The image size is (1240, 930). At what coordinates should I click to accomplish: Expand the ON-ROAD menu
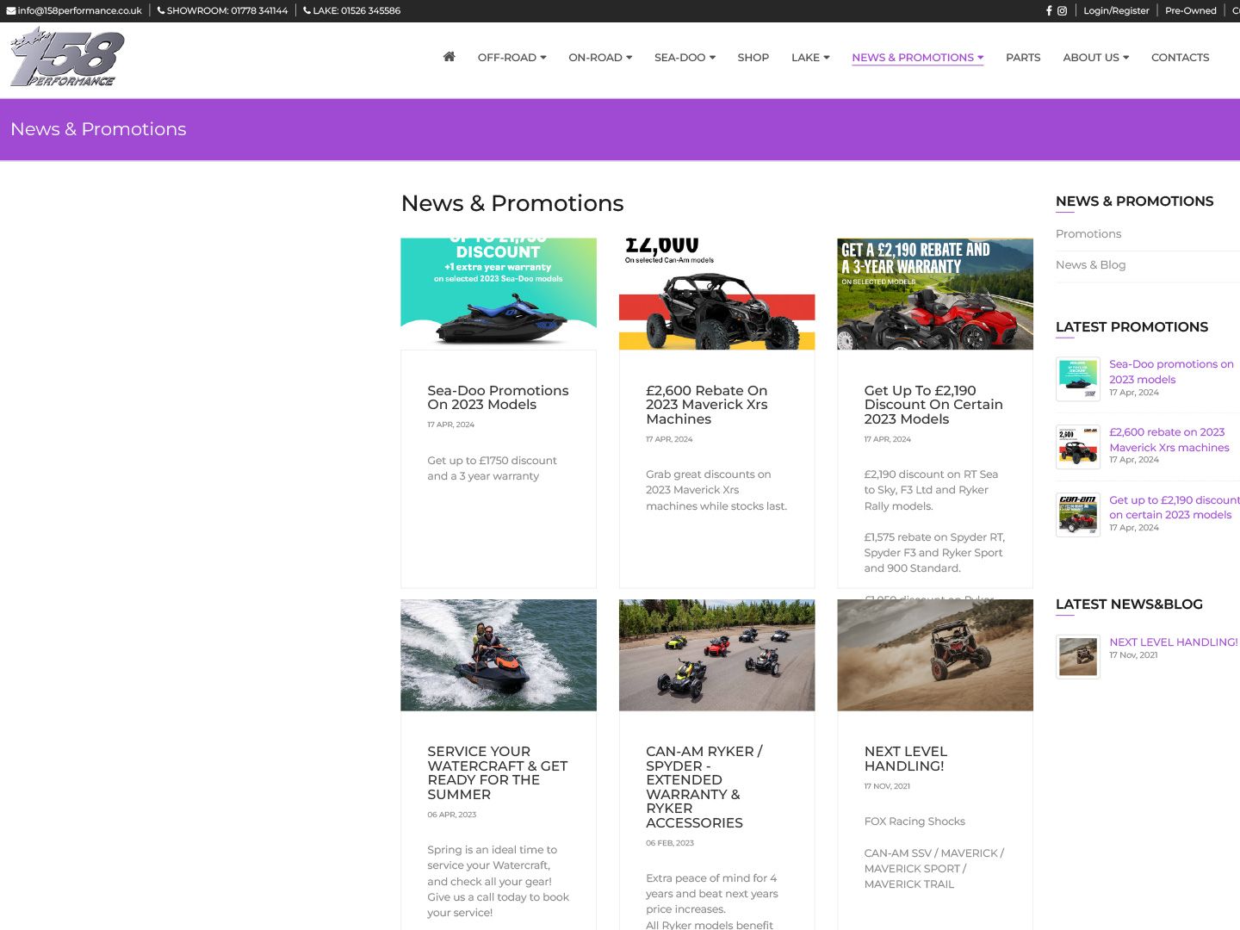599,58
